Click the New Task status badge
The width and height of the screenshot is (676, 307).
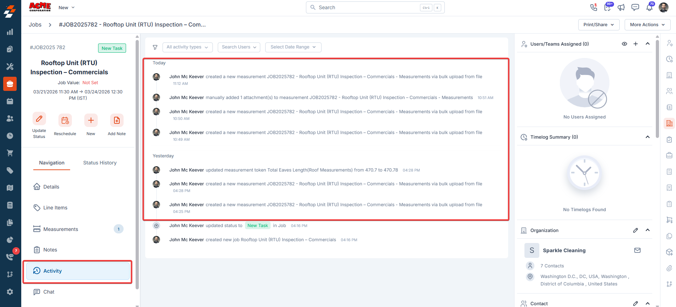pyautogui.click(x=112, y=48)
